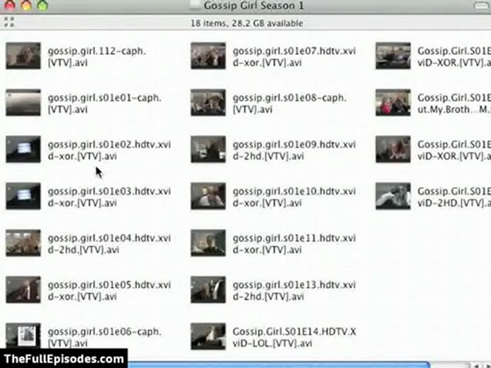Viewport: 491px width, 368px height.
Task: Select the gossip.girl.112-caph video thumbnail
Action: click(x=23, y=56)
